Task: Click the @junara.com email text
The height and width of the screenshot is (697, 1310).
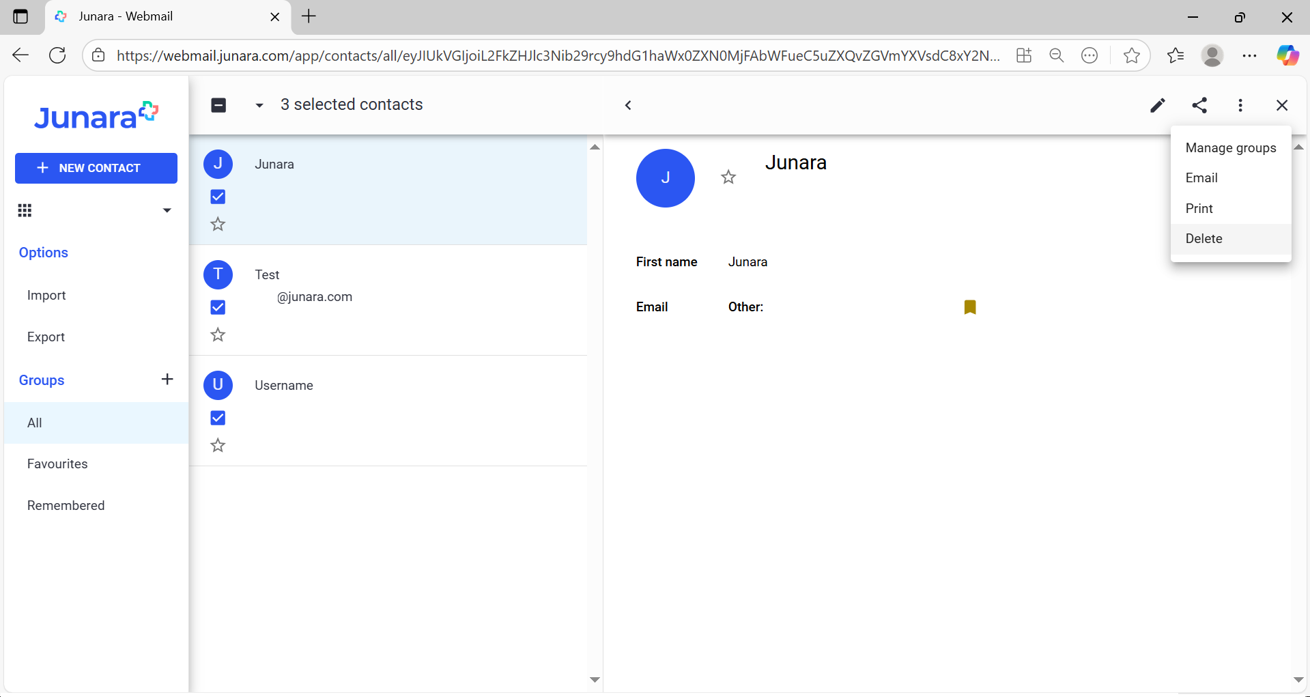Action: 315,297
